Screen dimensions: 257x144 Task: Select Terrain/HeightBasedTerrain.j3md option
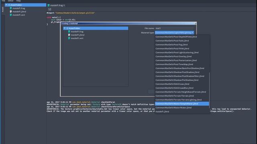pyautogui.click(x=182, y=92)
